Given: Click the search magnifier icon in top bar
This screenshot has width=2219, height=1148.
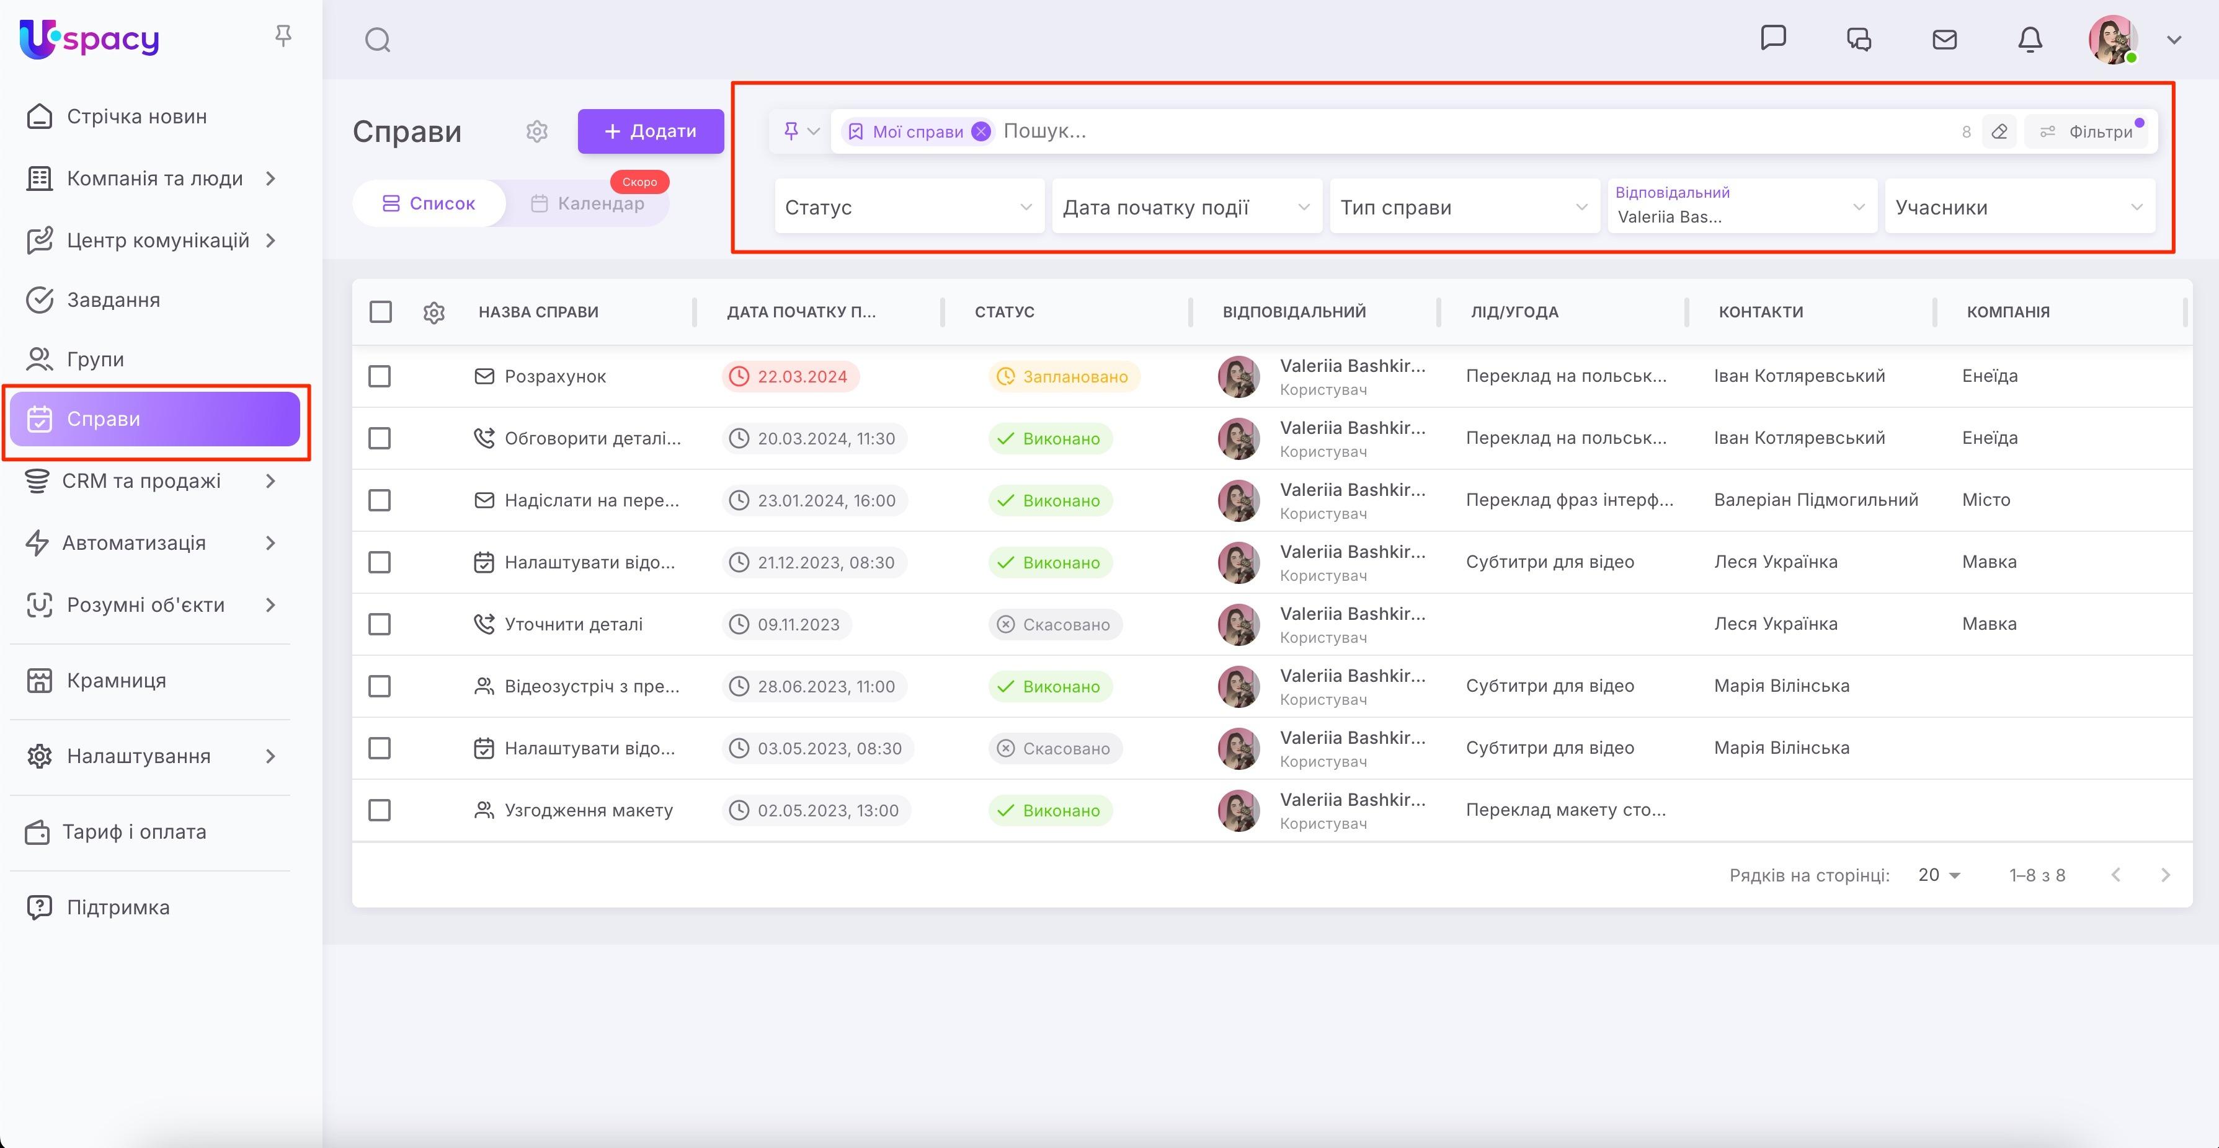Looking at the screenshot, I should (377, 40).
